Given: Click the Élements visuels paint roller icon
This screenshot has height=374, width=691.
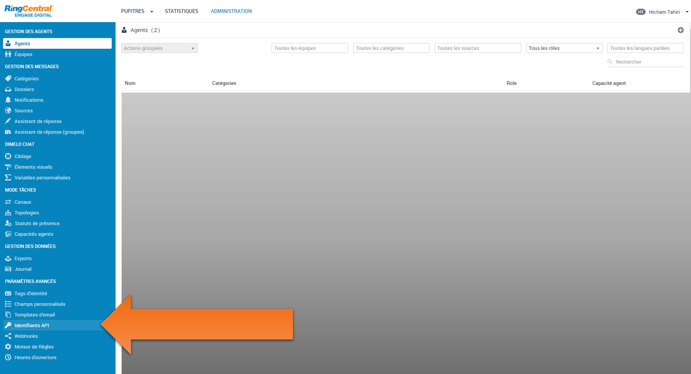Looking at the screenshot, I should pos(8,167).
